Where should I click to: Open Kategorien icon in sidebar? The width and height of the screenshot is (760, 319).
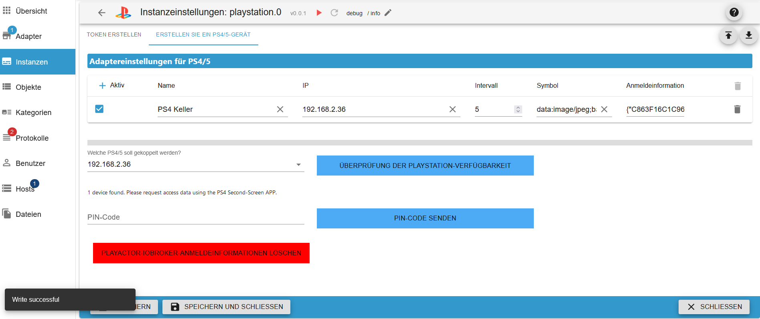coord(7,112)
